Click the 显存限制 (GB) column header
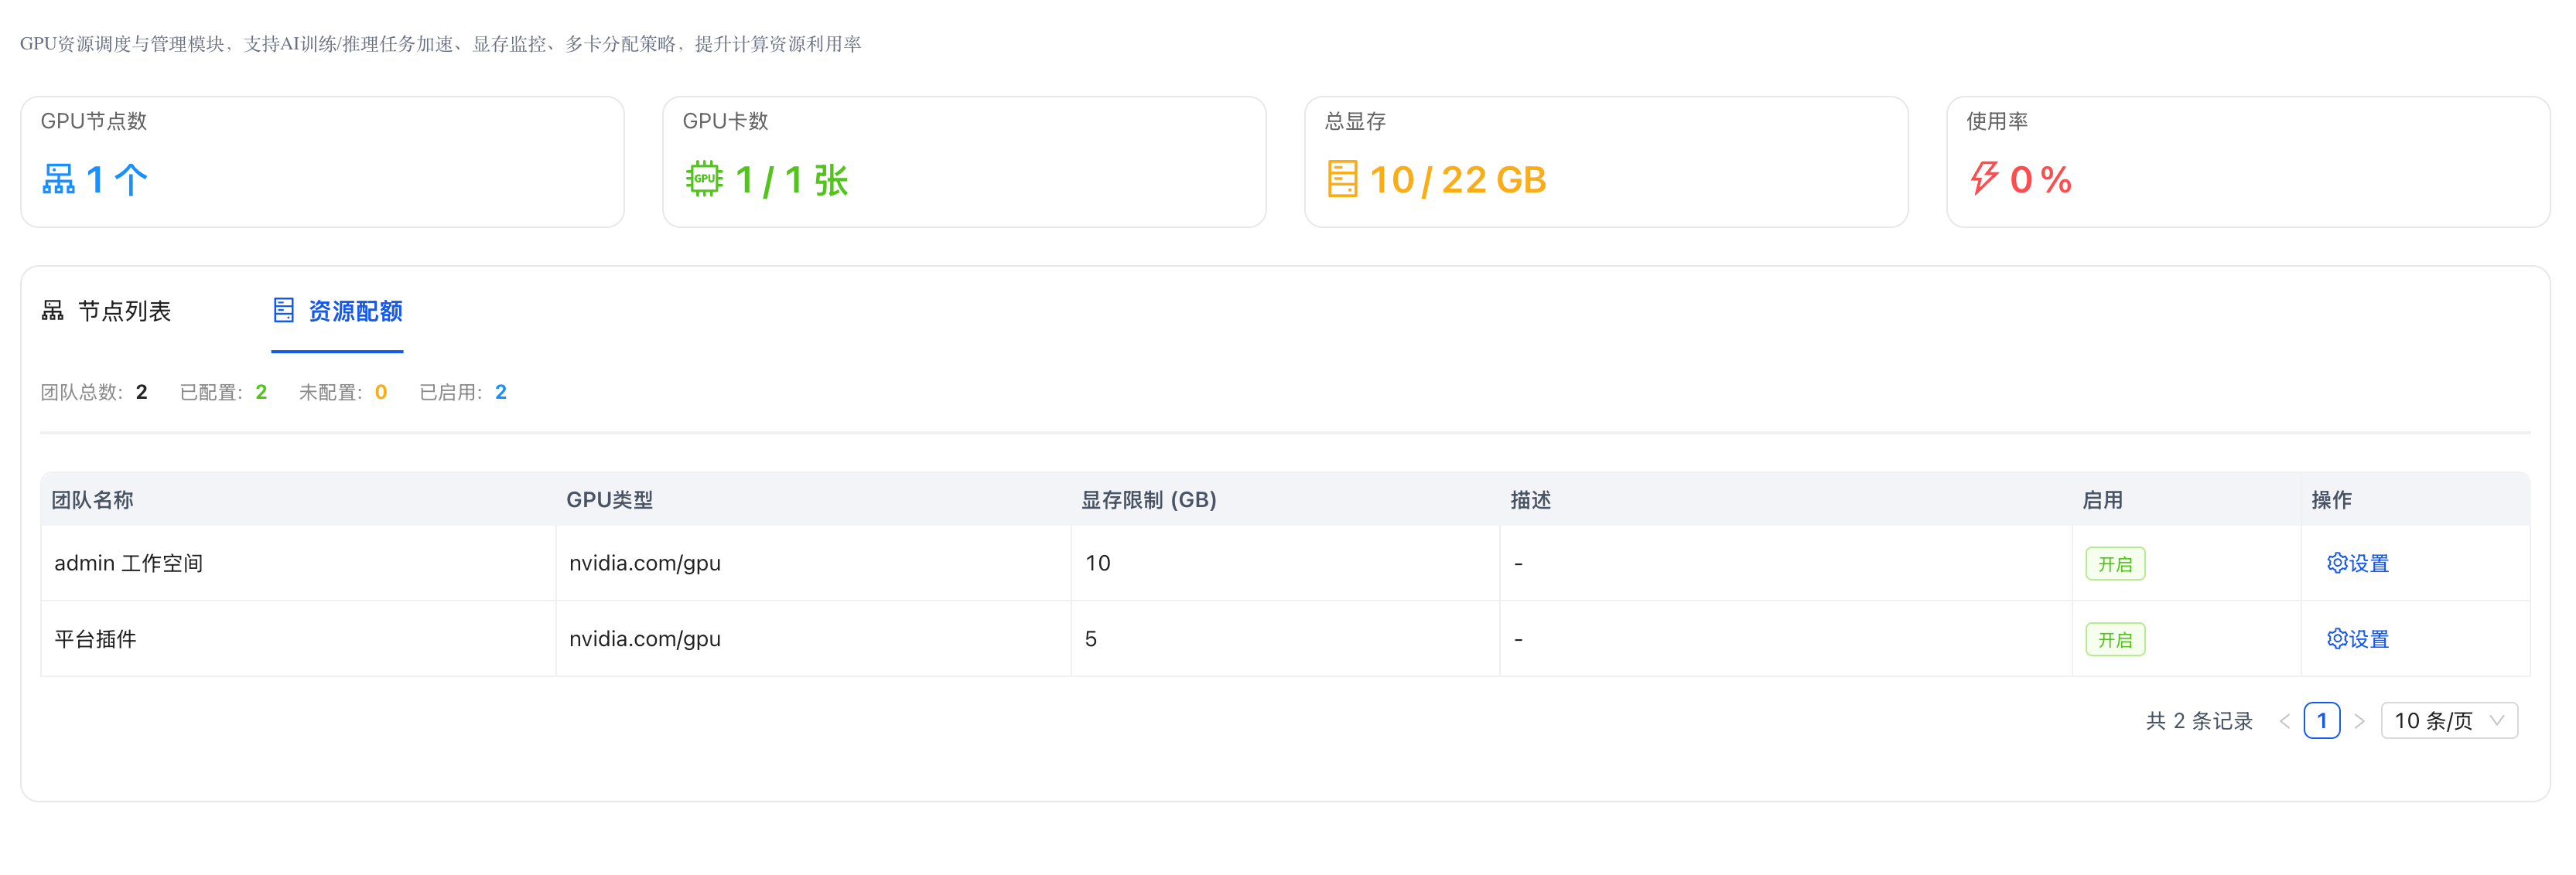The height and width of the screenshot is (875, 2576). click(1148, 500)
